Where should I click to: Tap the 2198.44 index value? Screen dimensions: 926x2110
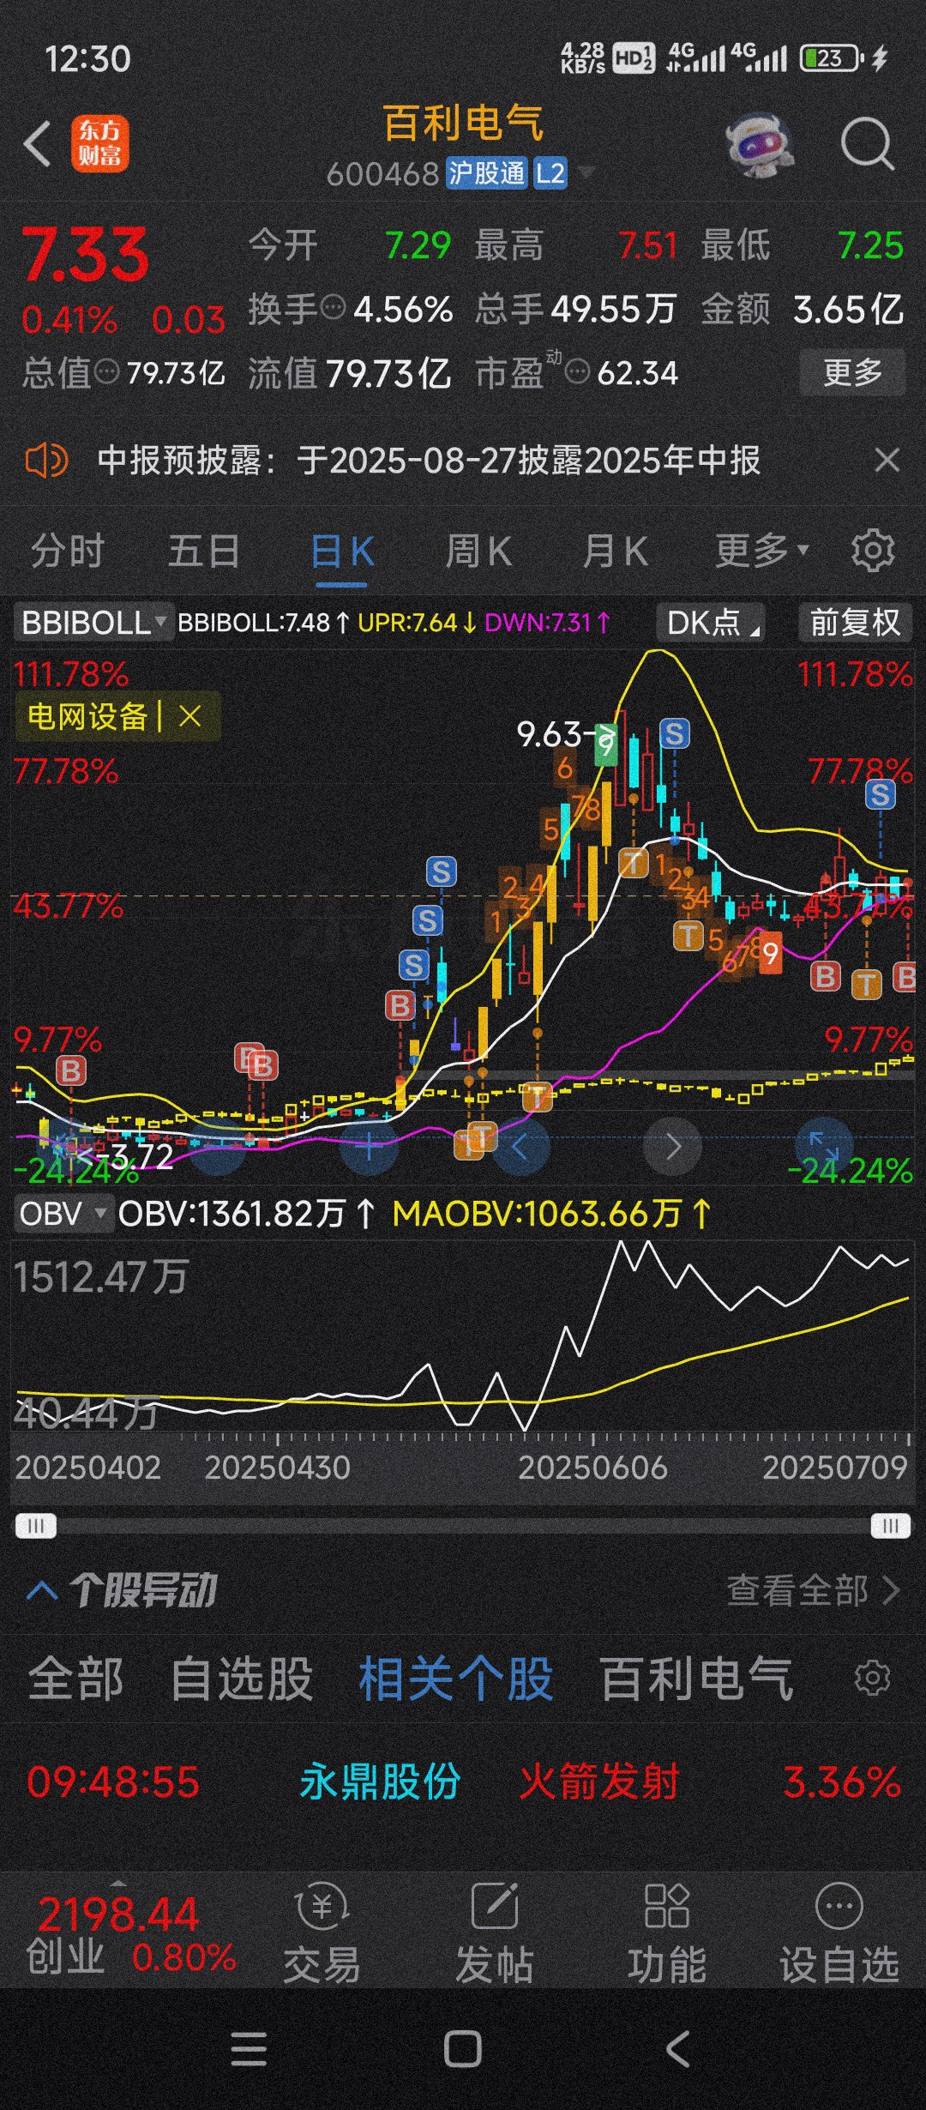(118, 1914)
